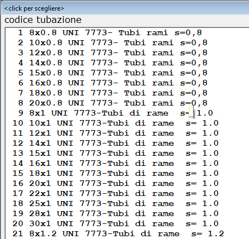The image size is (249, 239).
Task: Choose row 5 15x0.8 Tubi rami
Action: tap(127, 73)
